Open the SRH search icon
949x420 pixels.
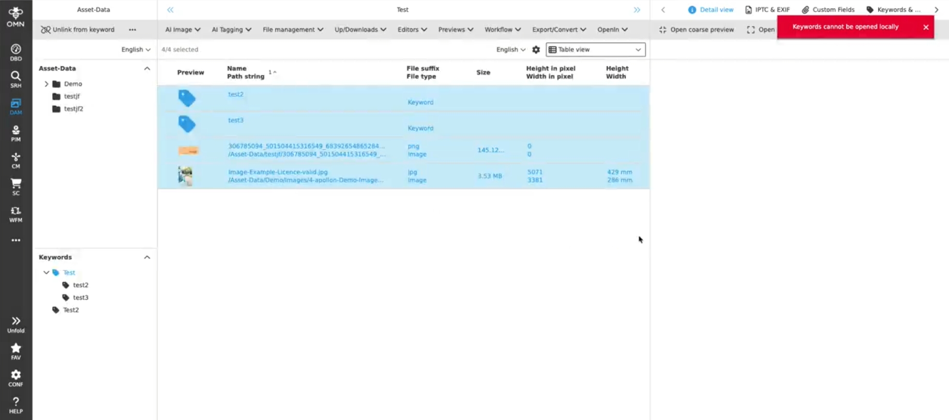15,79
